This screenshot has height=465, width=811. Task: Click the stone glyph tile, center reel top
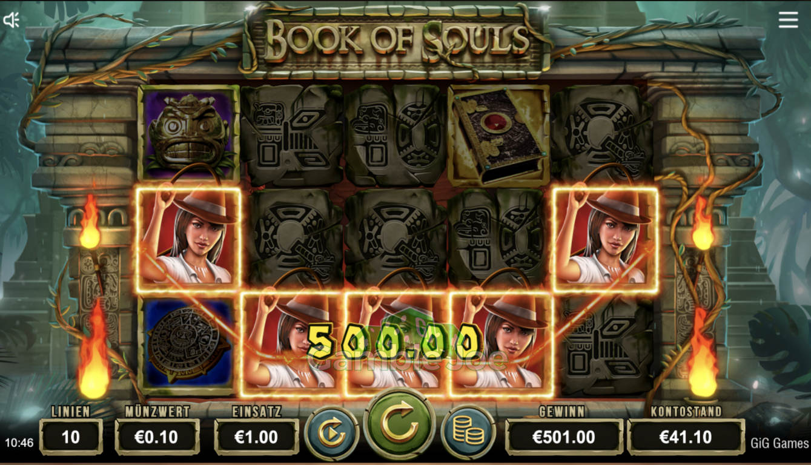tap(396, 135)
